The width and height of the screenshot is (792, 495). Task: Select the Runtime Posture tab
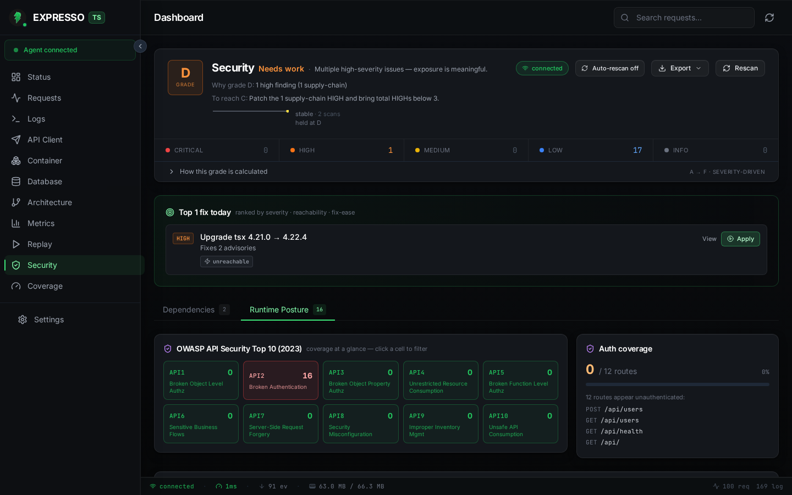(x=288, y=310)
